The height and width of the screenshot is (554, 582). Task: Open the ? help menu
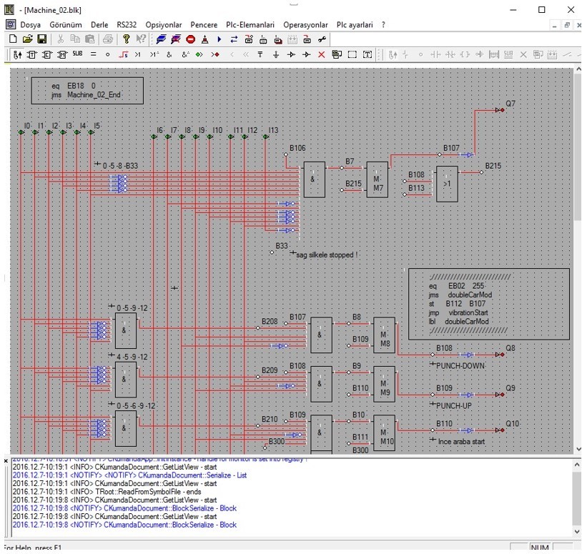383,25
